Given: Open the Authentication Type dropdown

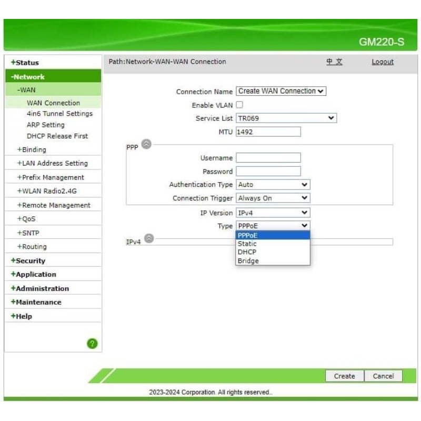Looking at the screenshot, I should coord(273,185).
